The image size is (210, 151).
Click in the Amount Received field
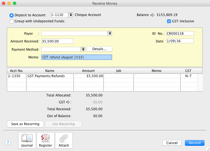(x=57, y=41)
